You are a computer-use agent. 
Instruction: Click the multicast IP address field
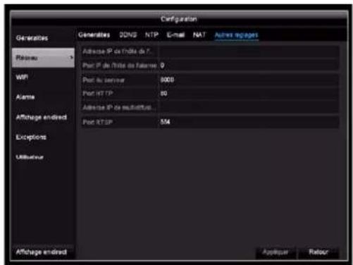(x=249, y=108)
